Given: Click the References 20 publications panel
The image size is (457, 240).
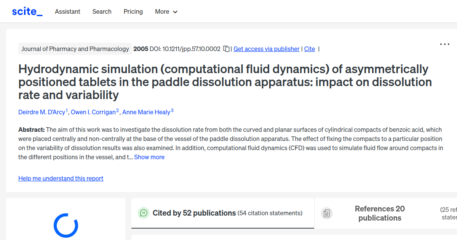Looking at the screenshot, I should point(380,213).
